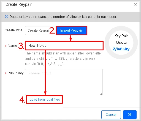The width and height of the screenshot is (141, 121).
Task: Grab the Public Key textarea resize handle
Action: click(x=101, y=94)
